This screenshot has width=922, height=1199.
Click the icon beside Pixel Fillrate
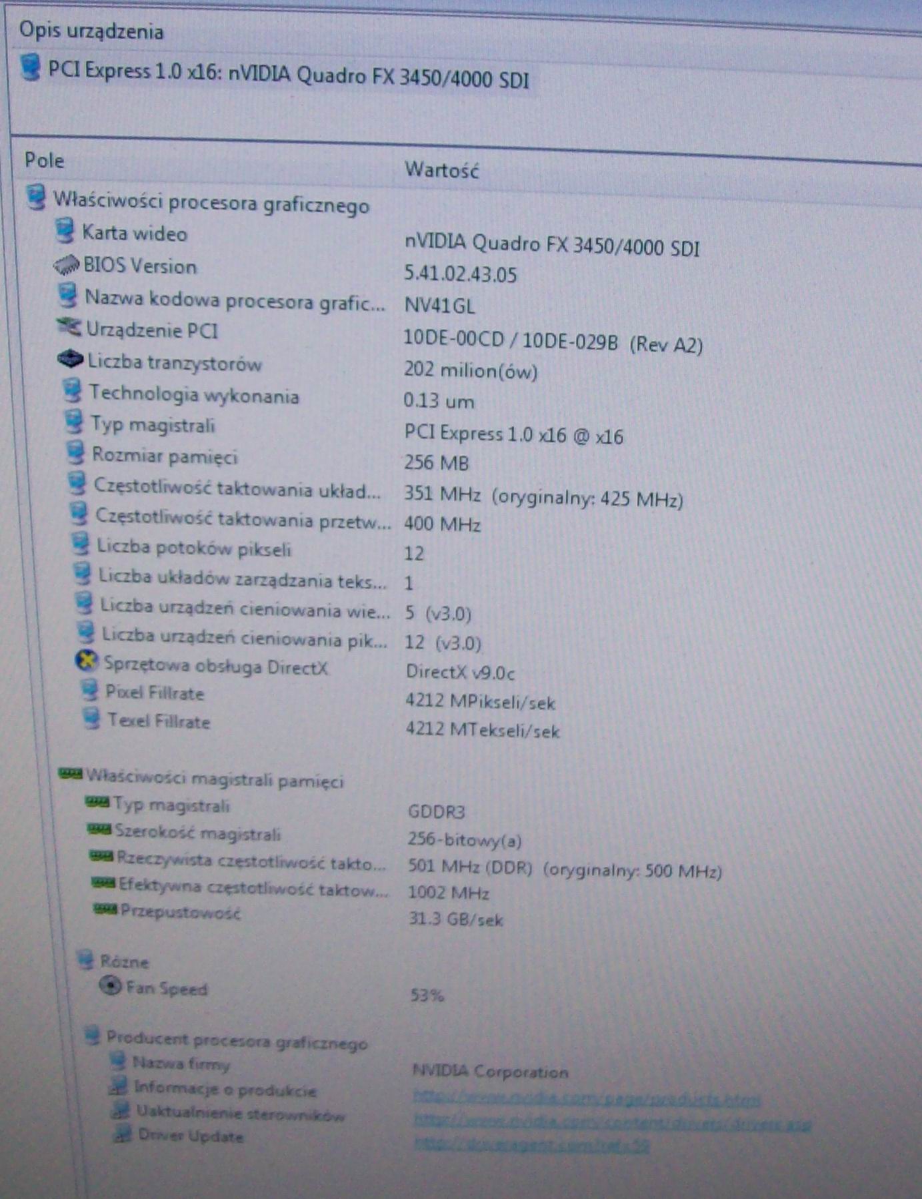[x=89, y=691]
